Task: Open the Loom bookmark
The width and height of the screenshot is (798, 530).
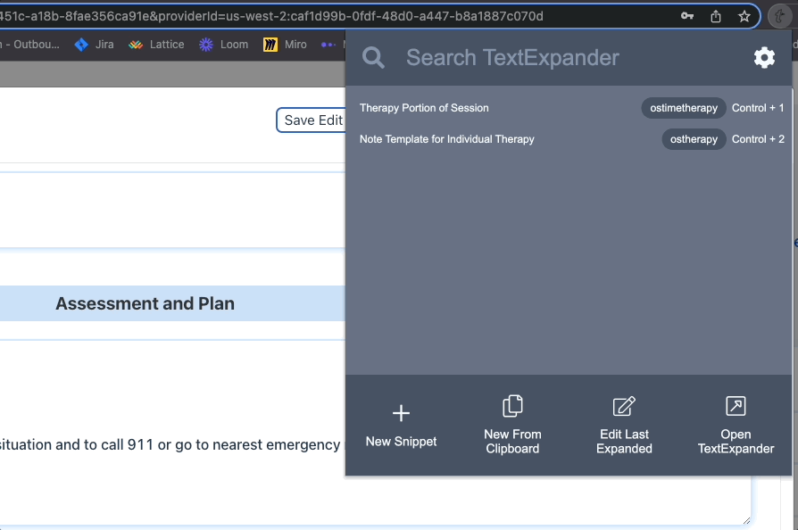Action: pos(223,45)
